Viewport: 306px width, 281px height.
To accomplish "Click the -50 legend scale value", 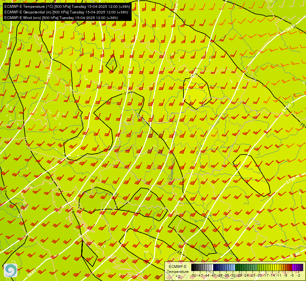I will click(193, 275).
